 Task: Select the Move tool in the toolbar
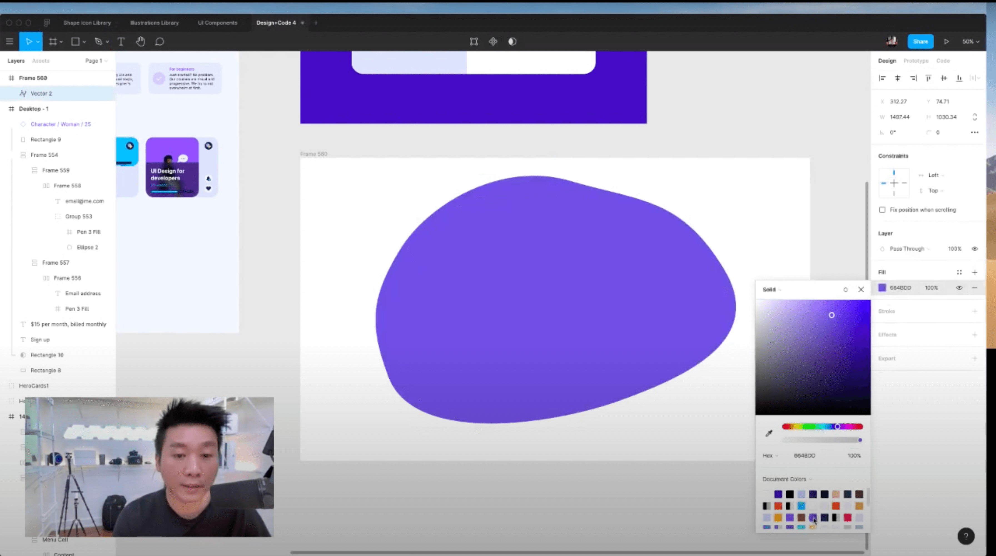[x=29, y=41]
